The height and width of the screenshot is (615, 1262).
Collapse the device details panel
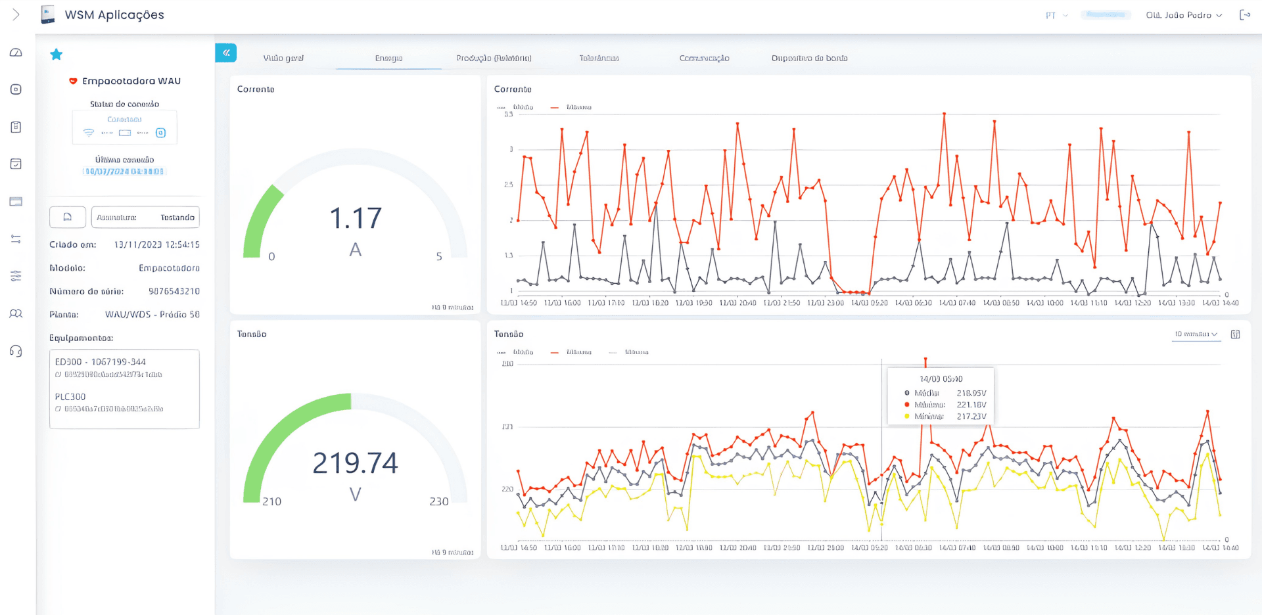coord(226,53)
